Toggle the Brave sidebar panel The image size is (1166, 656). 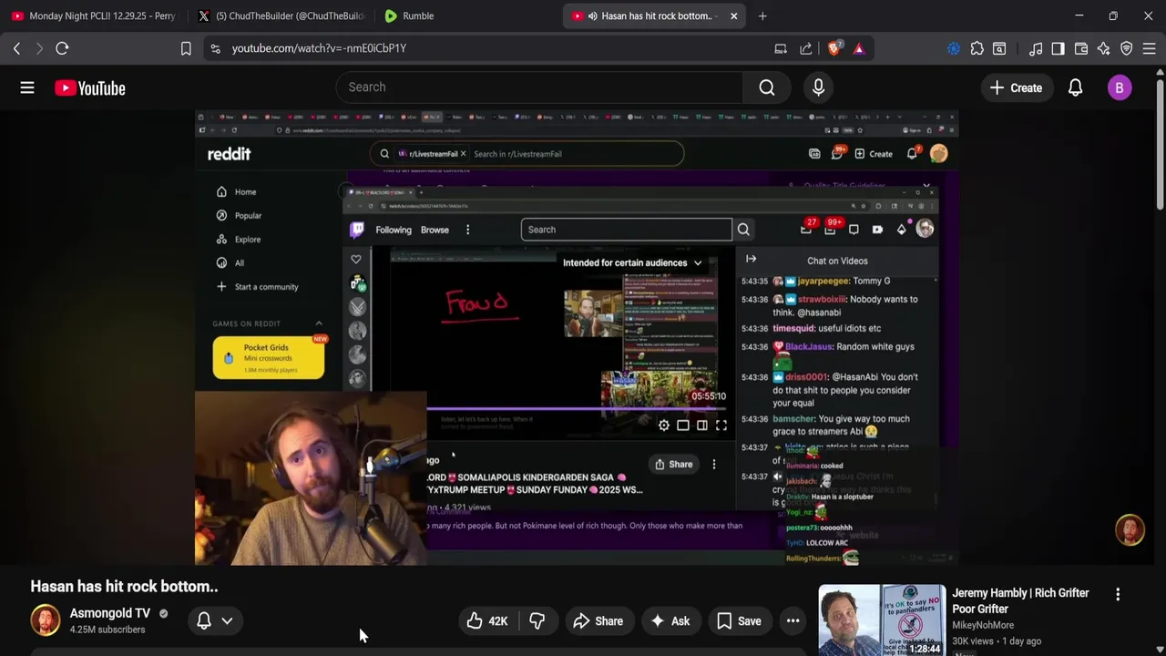tap(1058, 48)
